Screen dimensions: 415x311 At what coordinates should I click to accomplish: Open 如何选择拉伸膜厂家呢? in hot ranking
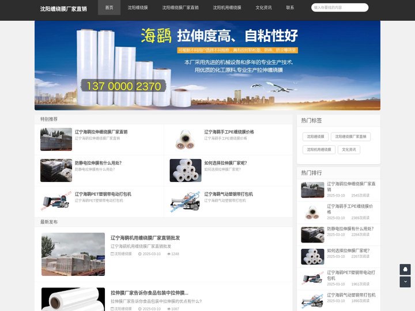(x=348, y=251)
